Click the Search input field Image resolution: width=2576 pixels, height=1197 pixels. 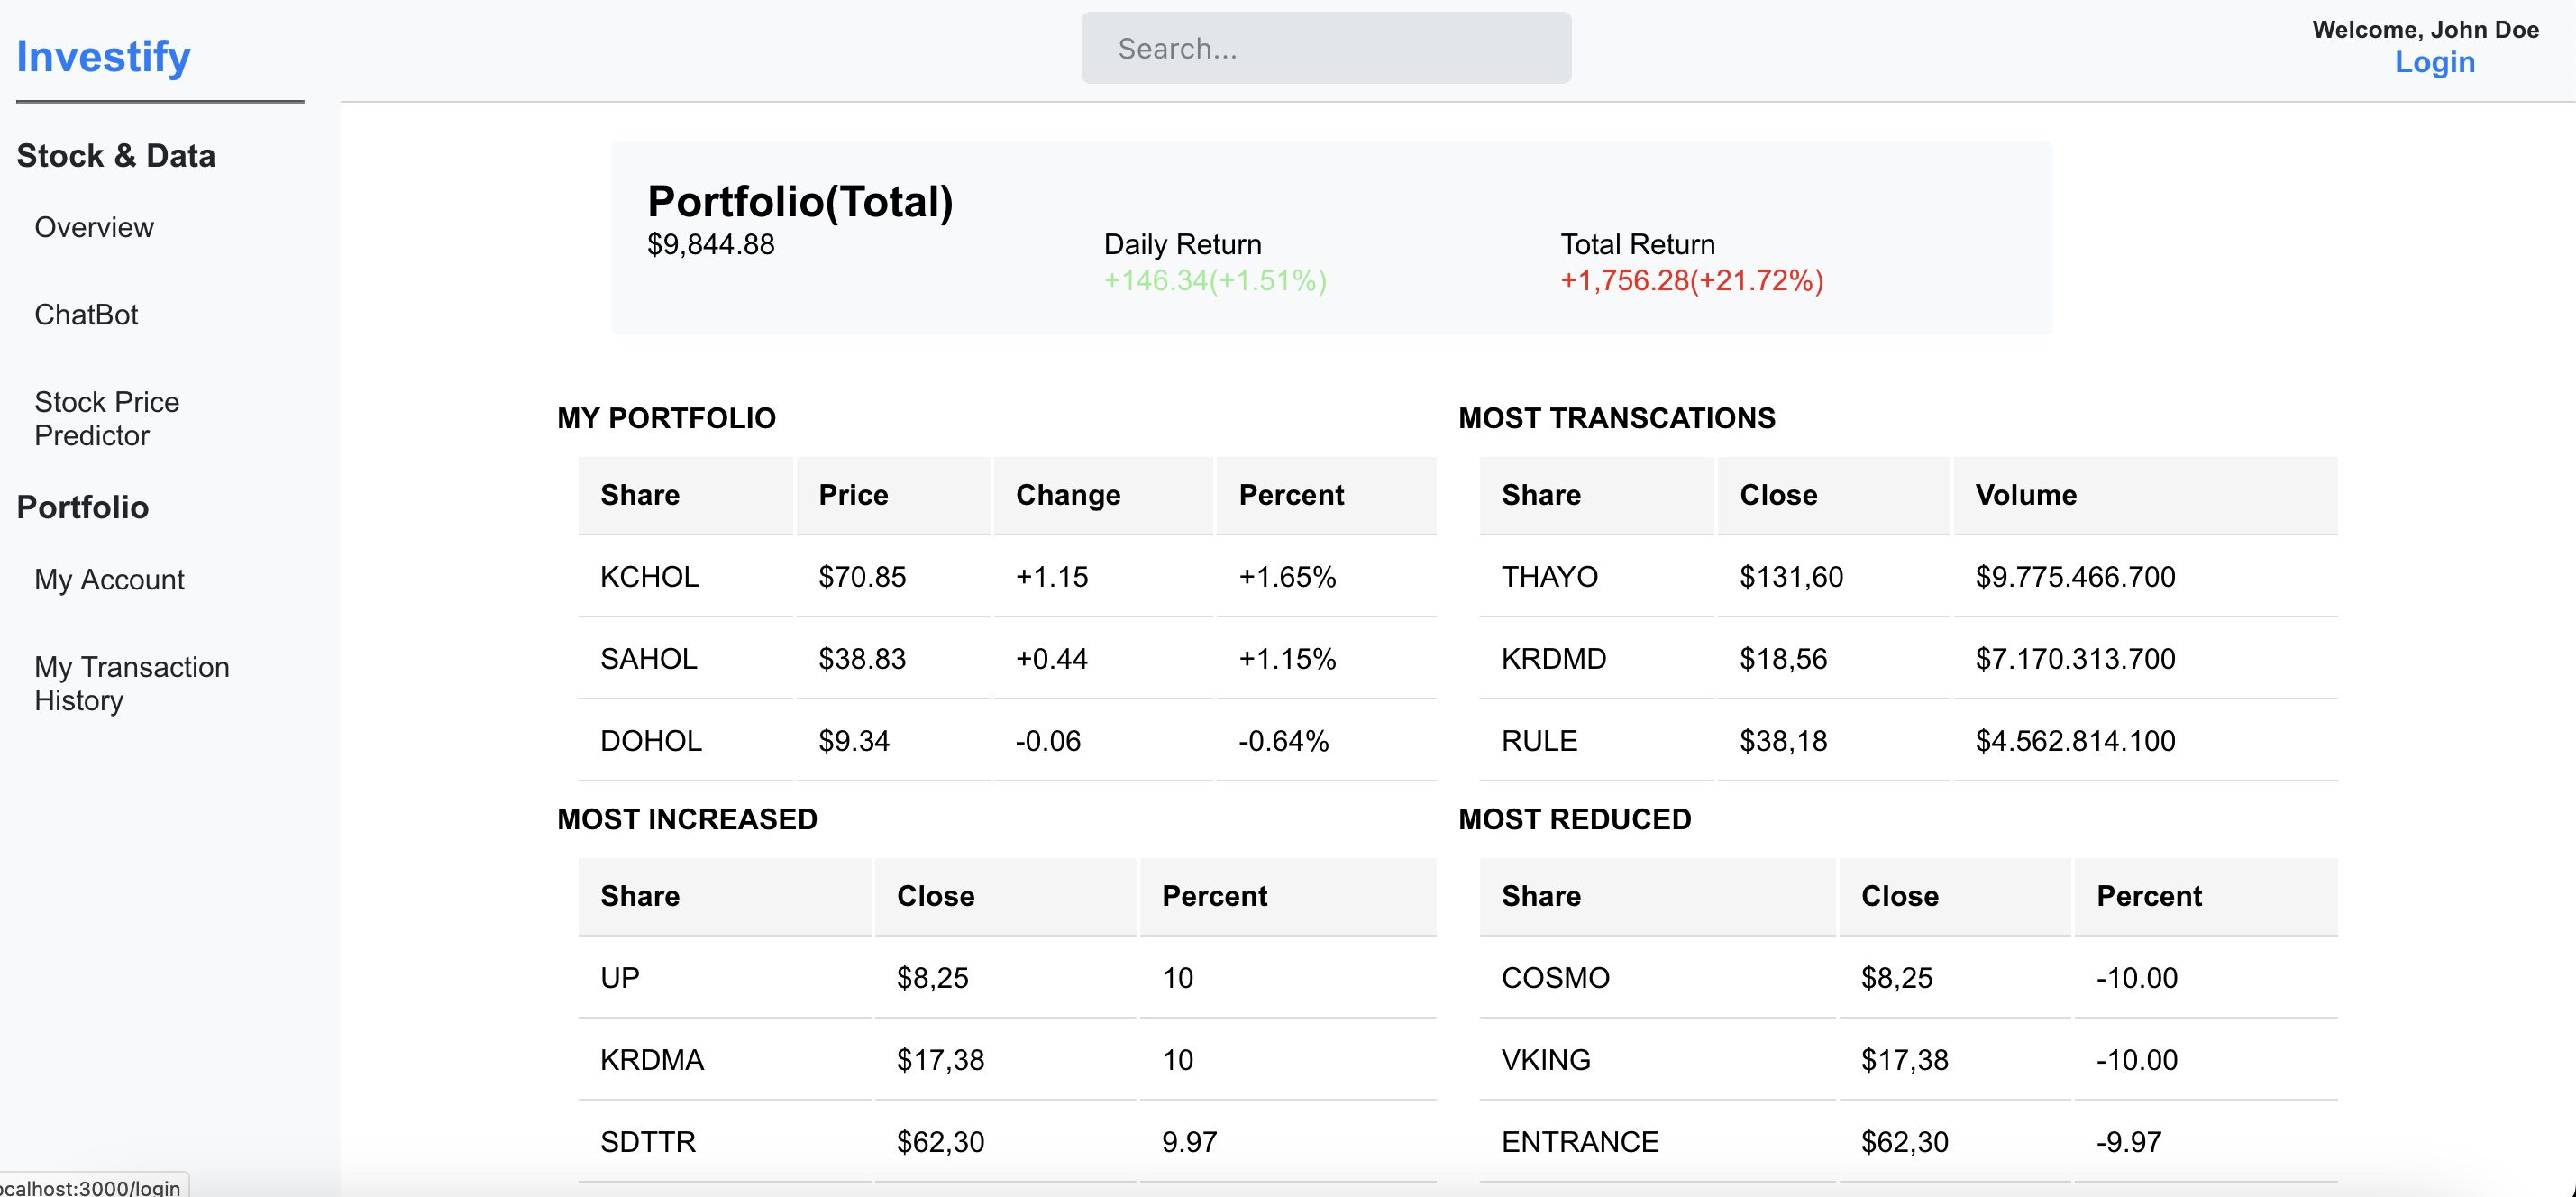pos(1325,48)
